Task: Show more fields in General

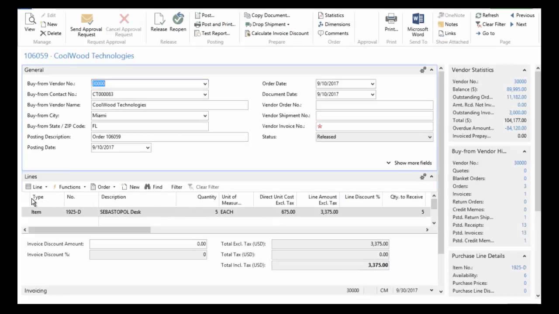Action: (409, 163)
